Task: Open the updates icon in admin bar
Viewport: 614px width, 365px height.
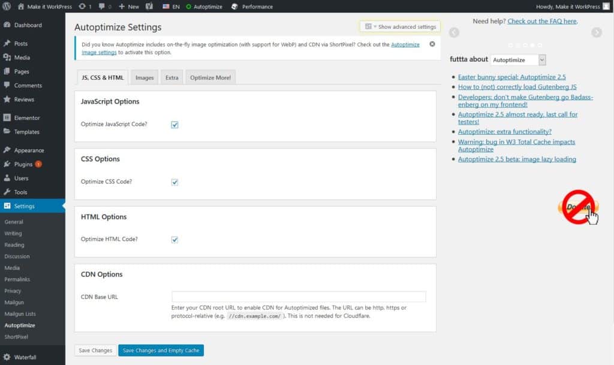Action: [82, 6]
